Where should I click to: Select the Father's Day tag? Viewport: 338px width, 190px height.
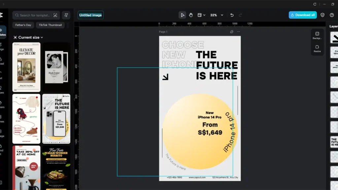tap(23, 25)
